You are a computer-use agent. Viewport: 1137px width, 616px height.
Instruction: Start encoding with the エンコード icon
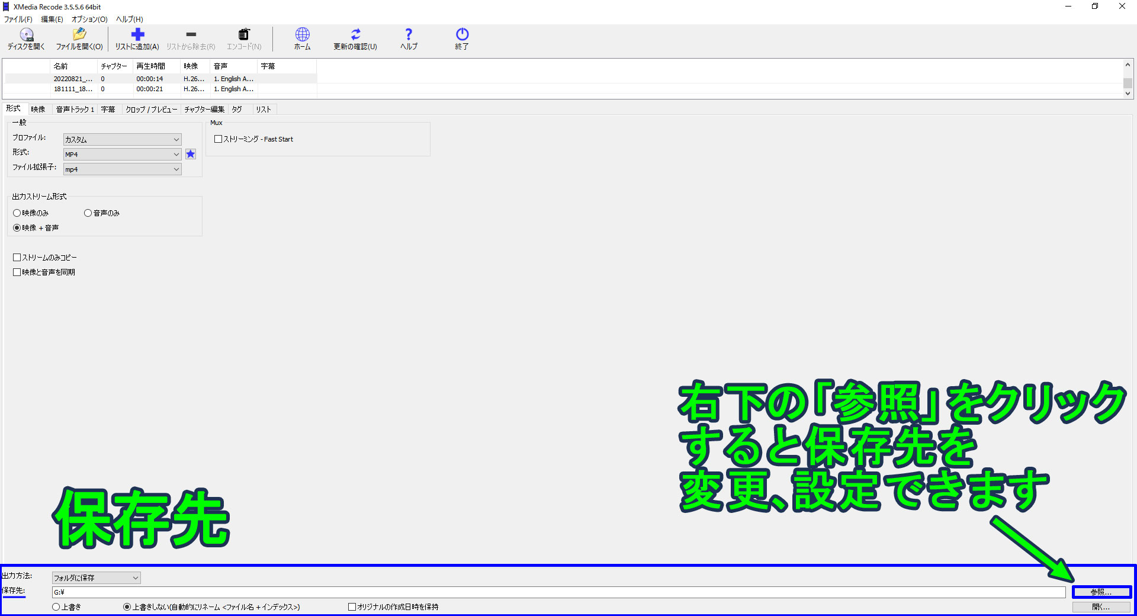(244, 39)
